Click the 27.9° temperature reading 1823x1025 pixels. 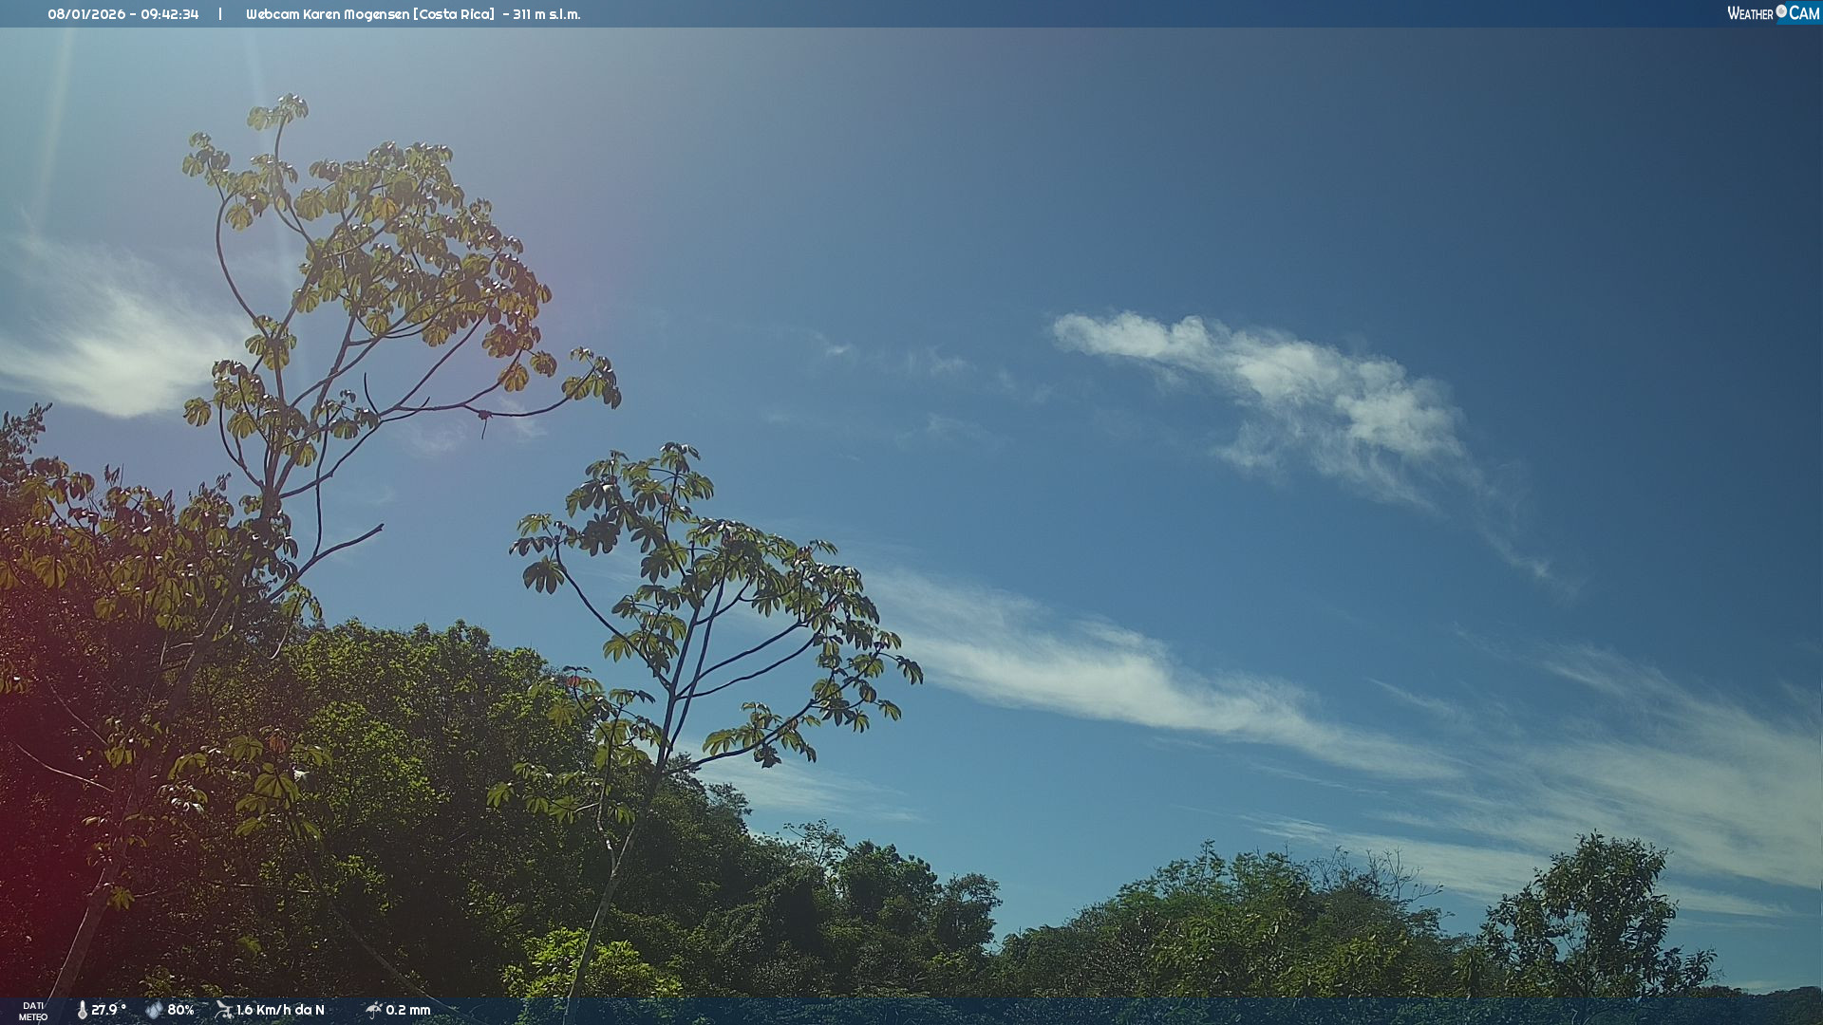point(108,1010)
